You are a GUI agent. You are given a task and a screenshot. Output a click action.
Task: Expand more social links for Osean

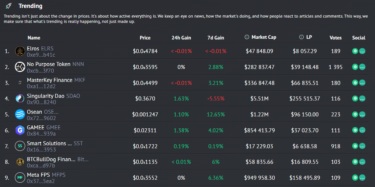click(362, 114)
